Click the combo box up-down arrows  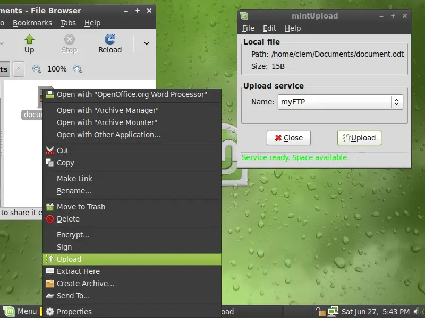[396, 102]
